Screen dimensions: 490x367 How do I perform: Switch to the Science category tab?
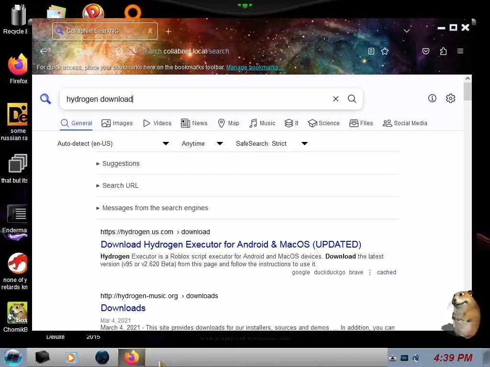click(323, 123)
